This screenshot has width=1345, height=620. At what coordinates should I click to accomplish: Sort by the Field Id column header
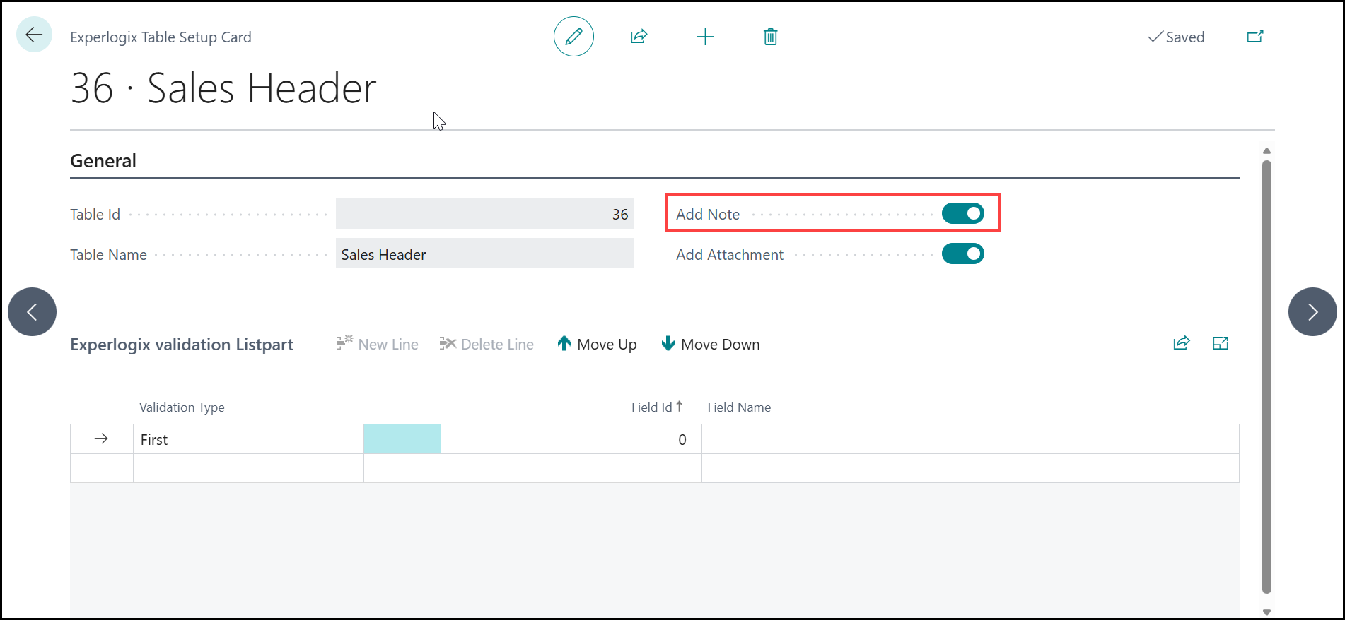[x=657, y=407]
